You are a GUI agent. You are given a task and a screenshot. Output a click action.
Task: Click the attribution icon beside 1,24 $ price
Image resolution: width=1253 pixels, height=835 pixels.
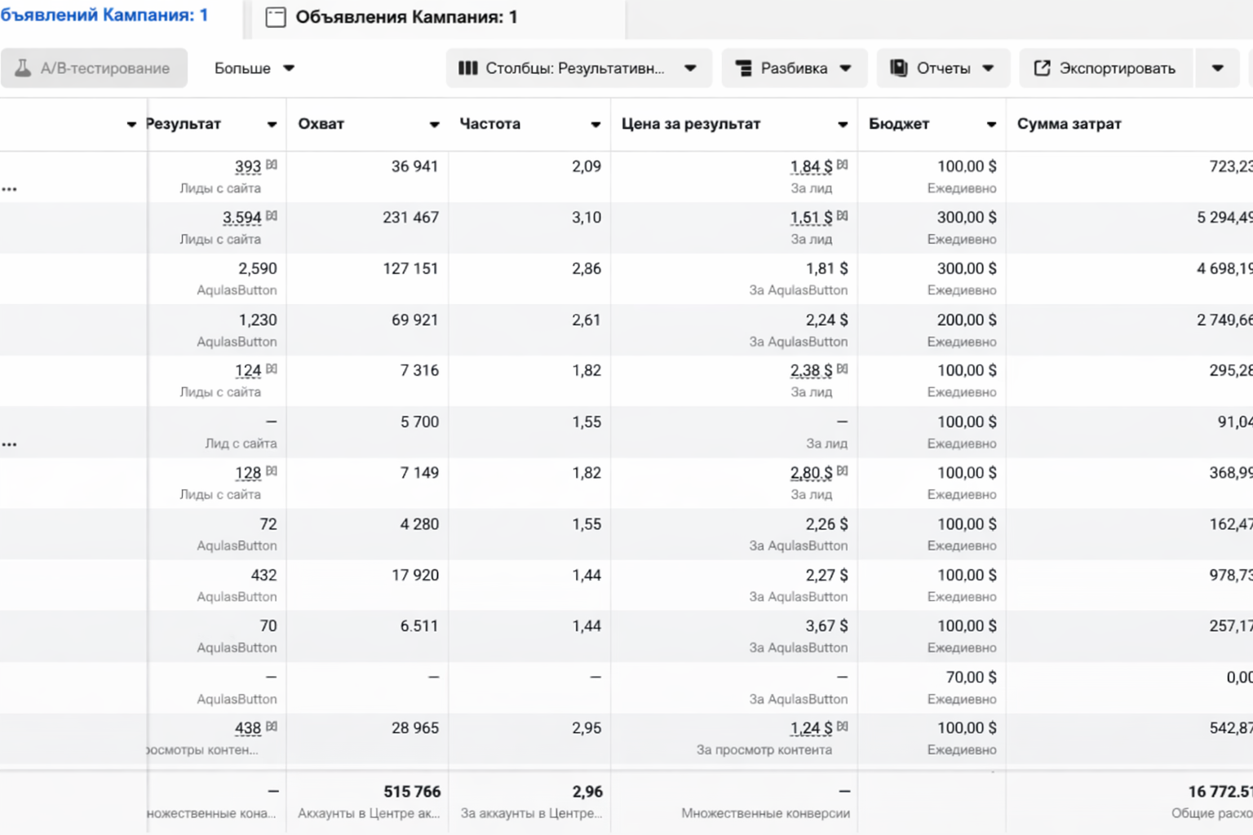pos(842,727)
